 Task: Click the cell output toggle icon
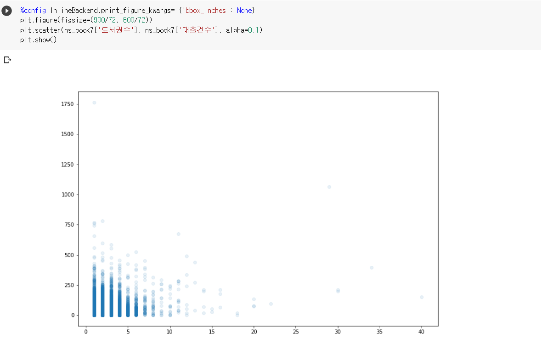click(7, 60)
